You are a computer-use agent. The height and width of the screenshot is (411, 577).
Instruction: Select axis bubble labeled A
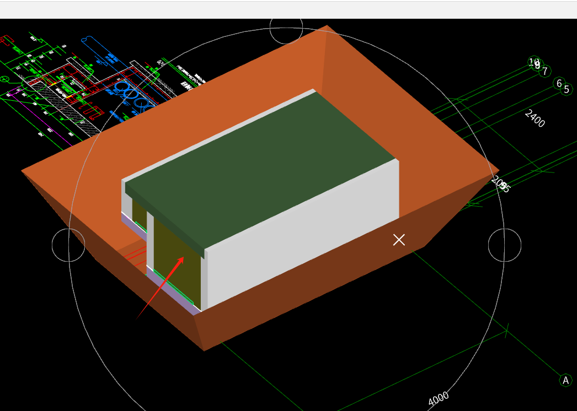point(565,380)
